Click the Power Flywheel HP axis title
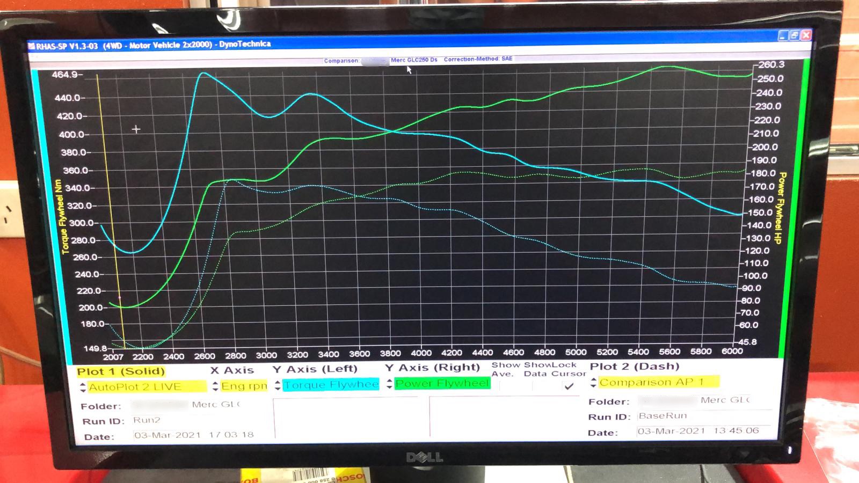The height and width of the screenshot is (483, 859). click(x=781, y=208)
